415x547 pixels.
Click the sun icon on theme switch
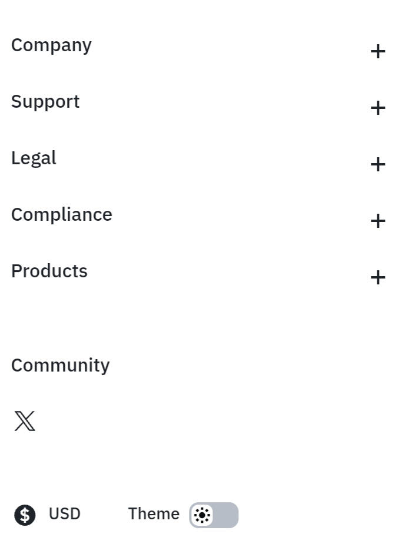[x=202, y=515]
